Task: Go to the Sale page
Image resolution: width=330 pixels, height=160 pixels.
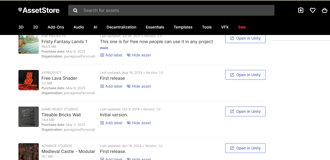Action: [242, 27]
